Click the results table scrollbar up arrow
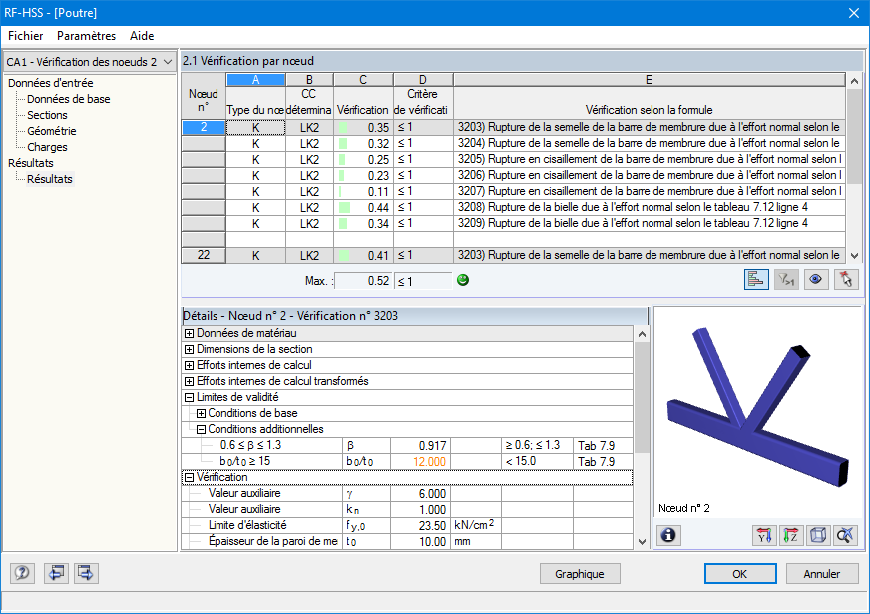Viewport: 870px width, 614px height. [x=854, y=82]
